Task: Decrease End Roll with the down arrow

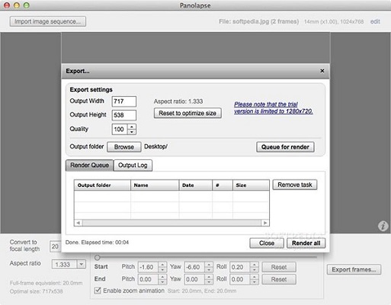Action: pos(254,282)
